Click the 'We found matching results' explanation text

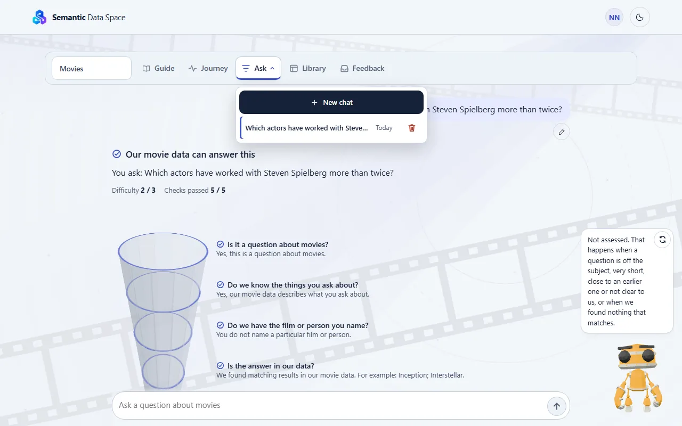340,375
